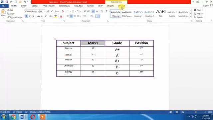The width and height of the screenshot is (213, 120).
Task: Apply the Title style
Action: (161, 14)
